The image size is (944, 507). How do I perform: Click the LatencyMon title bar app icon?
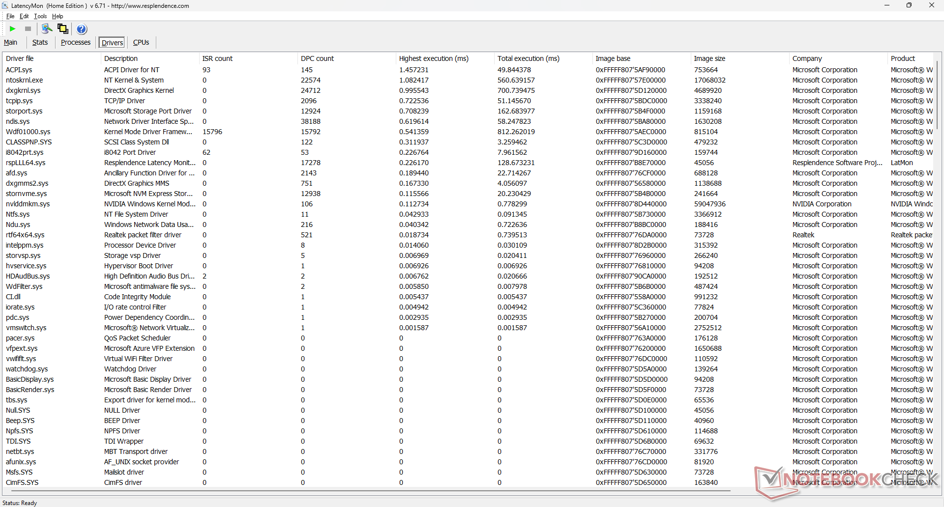5,6
